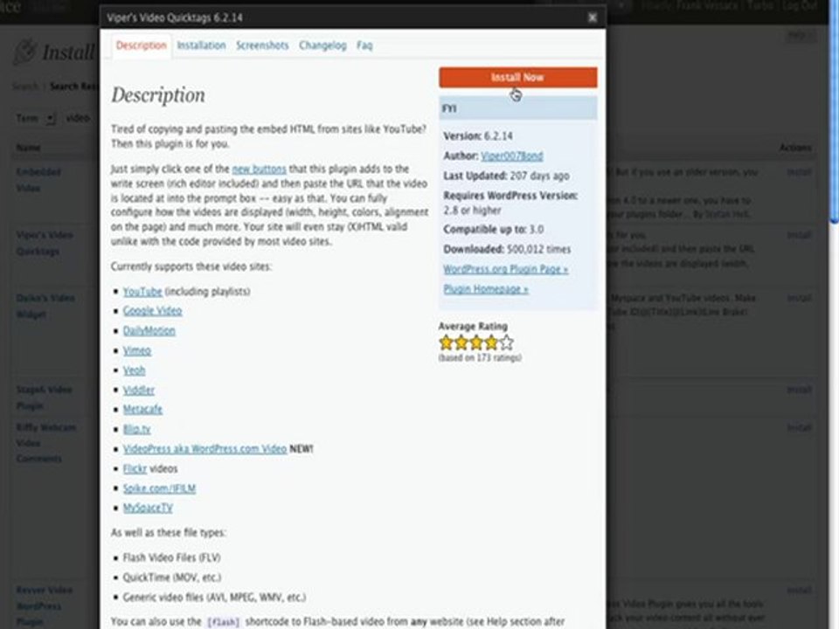Click the Average Rating stars
The width and height of the screenshot is (839, 629).
pos(476,342)
